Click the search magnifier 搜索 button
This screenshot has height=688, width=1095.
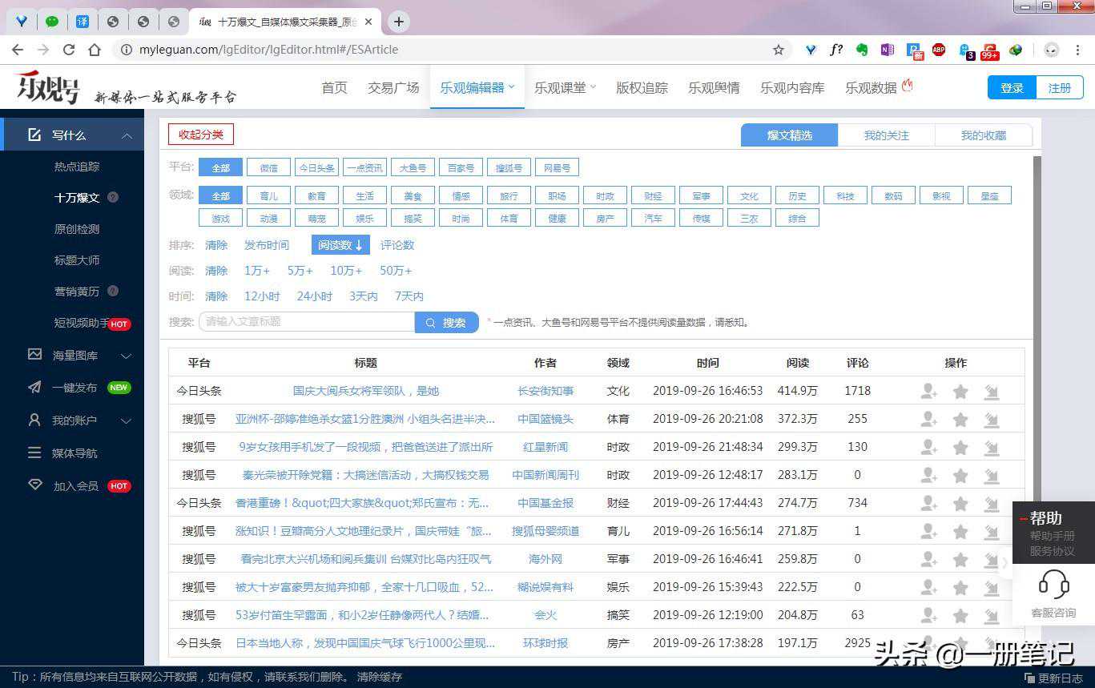pyautogui.click(x=446, y=322)
